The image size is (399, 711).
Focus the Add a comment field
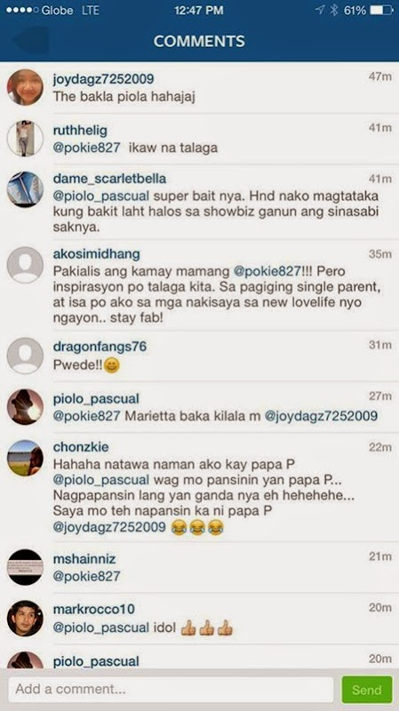tap(171, 690)
